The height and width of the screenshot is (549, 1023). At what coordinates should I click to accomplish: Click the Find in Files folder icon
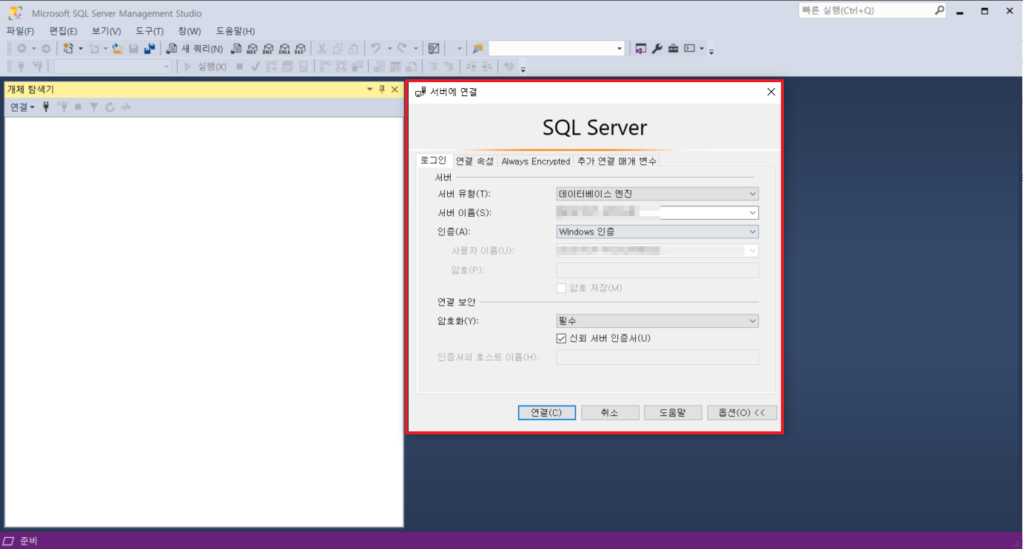click(478, 49)
